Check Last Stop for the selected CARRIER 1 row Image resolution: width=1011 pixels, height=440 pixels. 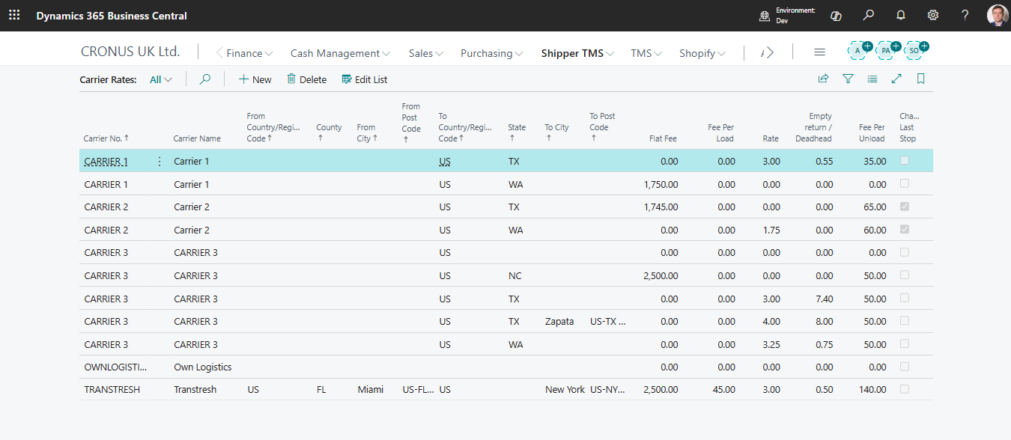(904, 161)
